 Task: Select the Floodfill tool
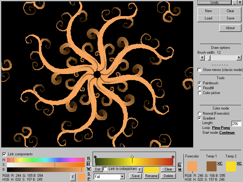pos(200,88)
